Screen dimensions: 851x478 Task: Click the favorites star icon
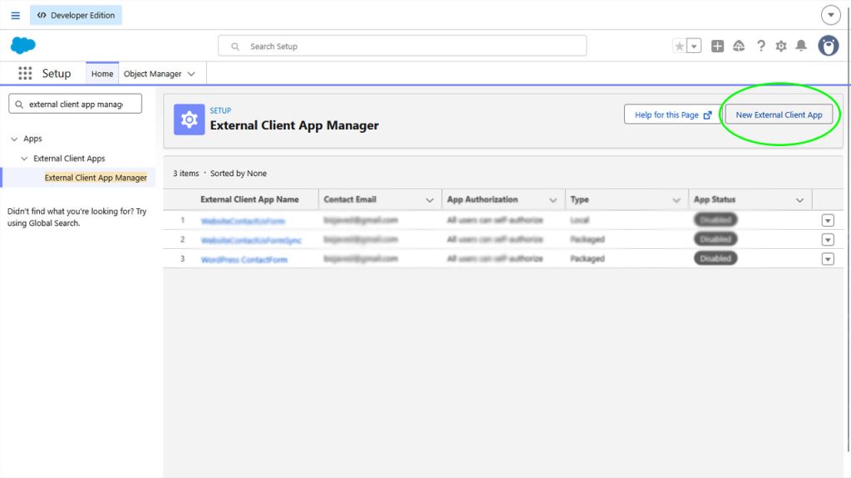click(x=679, y=46)
